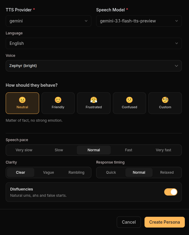Turn off the Disfluencies switch
This screenshot has height=235, width=189.
coord(171,192)
